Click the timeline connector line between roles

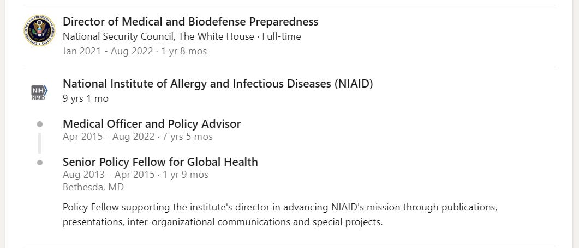point(39,143)
